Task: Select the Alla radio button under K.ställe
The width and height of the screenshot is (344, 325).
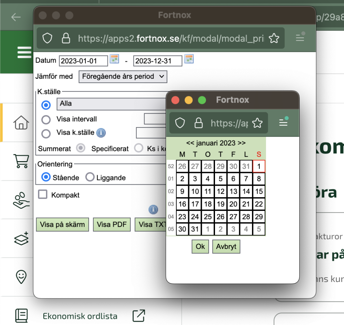Action: coord(46,105)
